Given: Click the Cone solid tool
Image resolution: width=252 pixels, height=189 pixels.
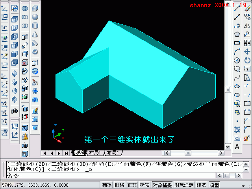Looking at the screenshot, I should tap(35, 34).
